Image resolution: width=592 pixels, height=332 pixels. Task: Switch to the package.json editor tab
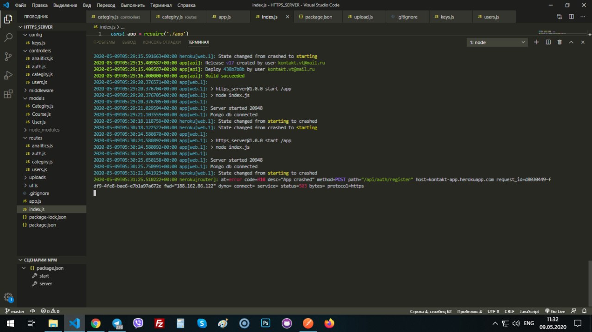[318, 17]
